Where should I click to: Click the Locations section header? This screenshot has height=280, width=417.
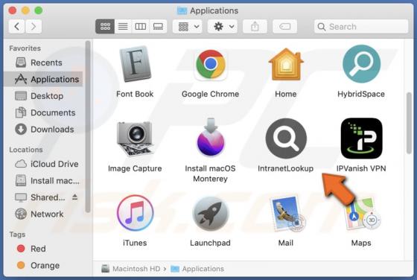tap(26, 150)
